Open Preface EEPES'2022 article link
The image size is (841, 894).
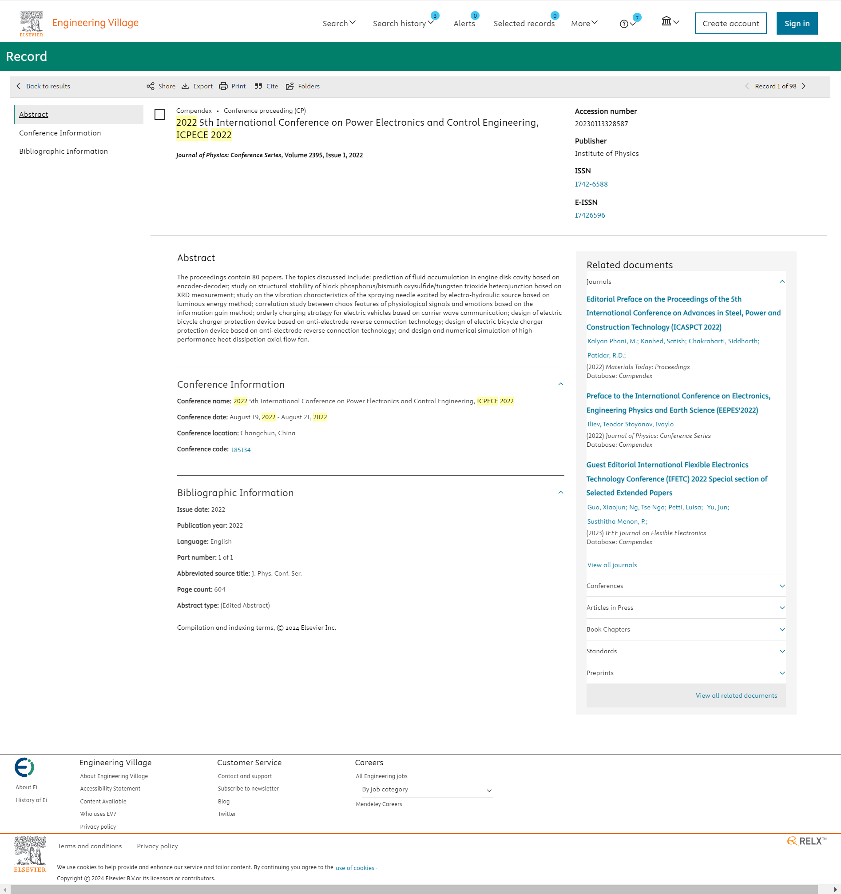coord(678,403)
